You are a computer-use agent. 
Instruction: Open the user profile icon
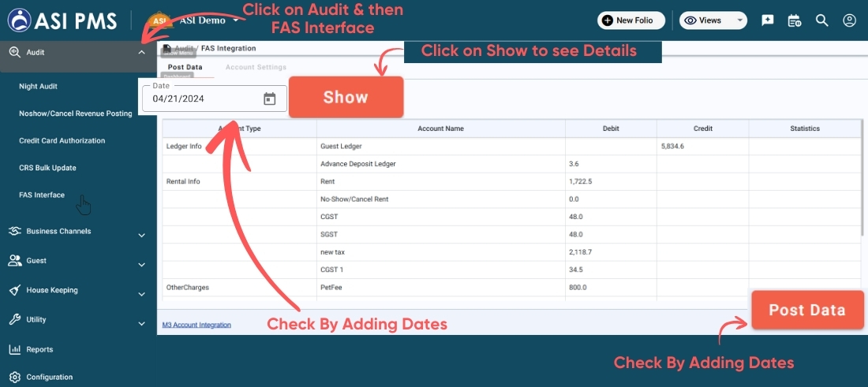pyautogui.click(x=849, y=20)
